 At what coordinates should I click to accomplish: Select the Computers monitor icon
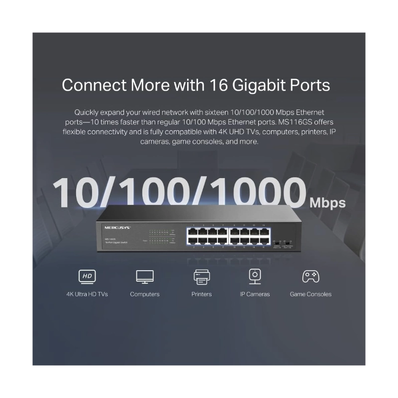coord(145,277)
